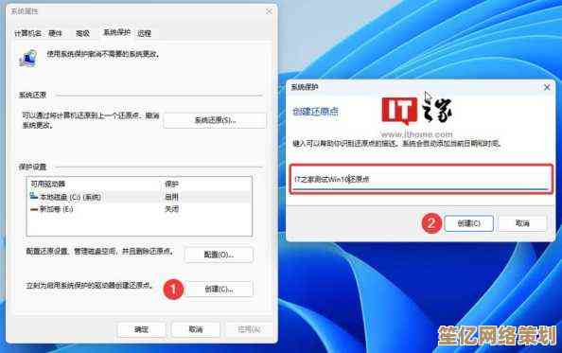This screenshot has width=562, height=353.
Task: Switch to the 计算机名 tab
Action: [27, 33]
